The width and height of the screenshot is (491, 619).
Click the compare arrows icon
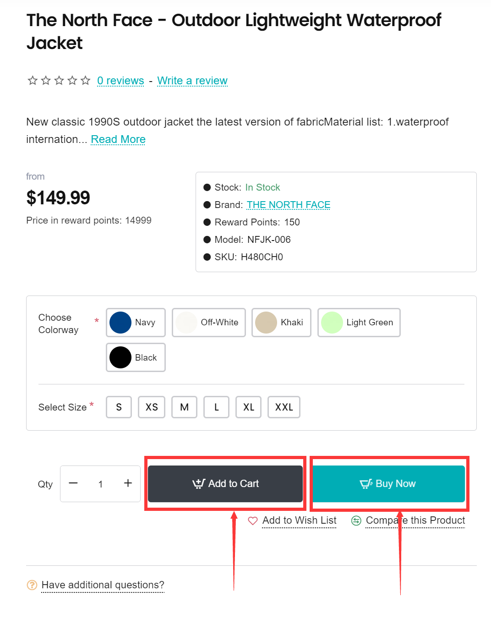356,521
